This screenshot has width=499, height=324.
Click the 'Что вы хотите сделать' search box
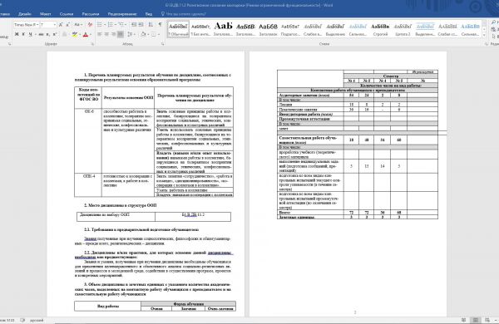184,14
